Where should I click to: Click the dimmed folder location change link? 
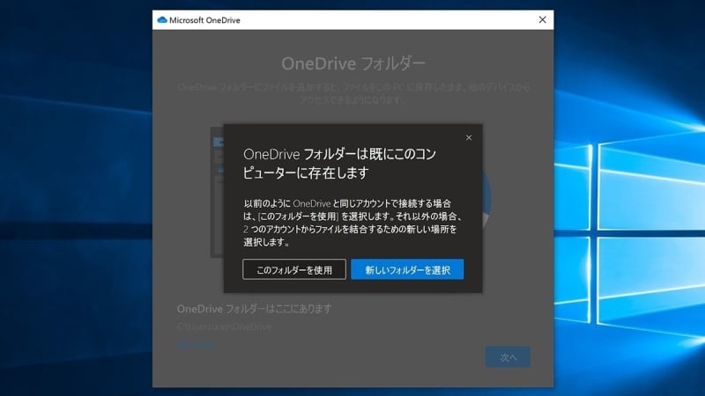[x=196, y=345]
